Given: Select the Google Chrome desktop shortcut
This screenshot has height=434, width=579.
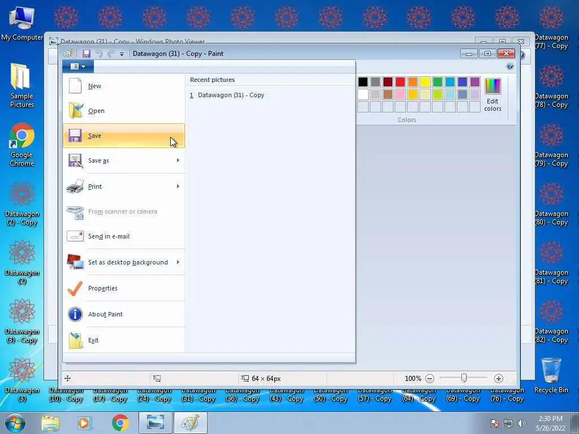Looking at the screenshot, I should [x=22, y=145].
